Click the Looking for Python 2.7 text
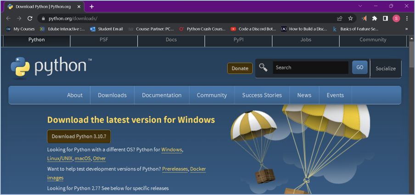This screenshot has width=415, height=195. 108,188
